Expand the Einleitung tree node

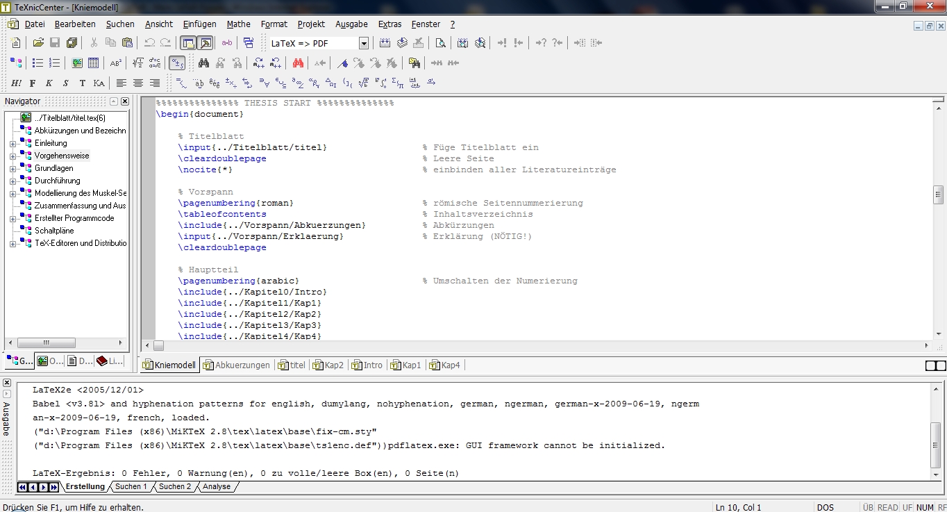(12, 144)
